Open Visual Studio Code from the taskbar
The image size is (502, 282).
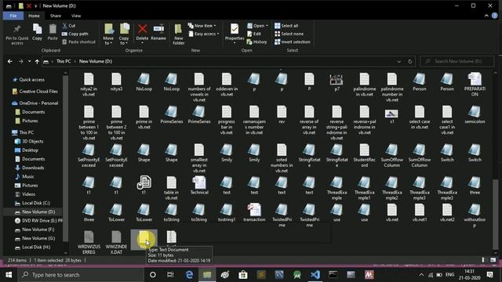coord(315,275)
